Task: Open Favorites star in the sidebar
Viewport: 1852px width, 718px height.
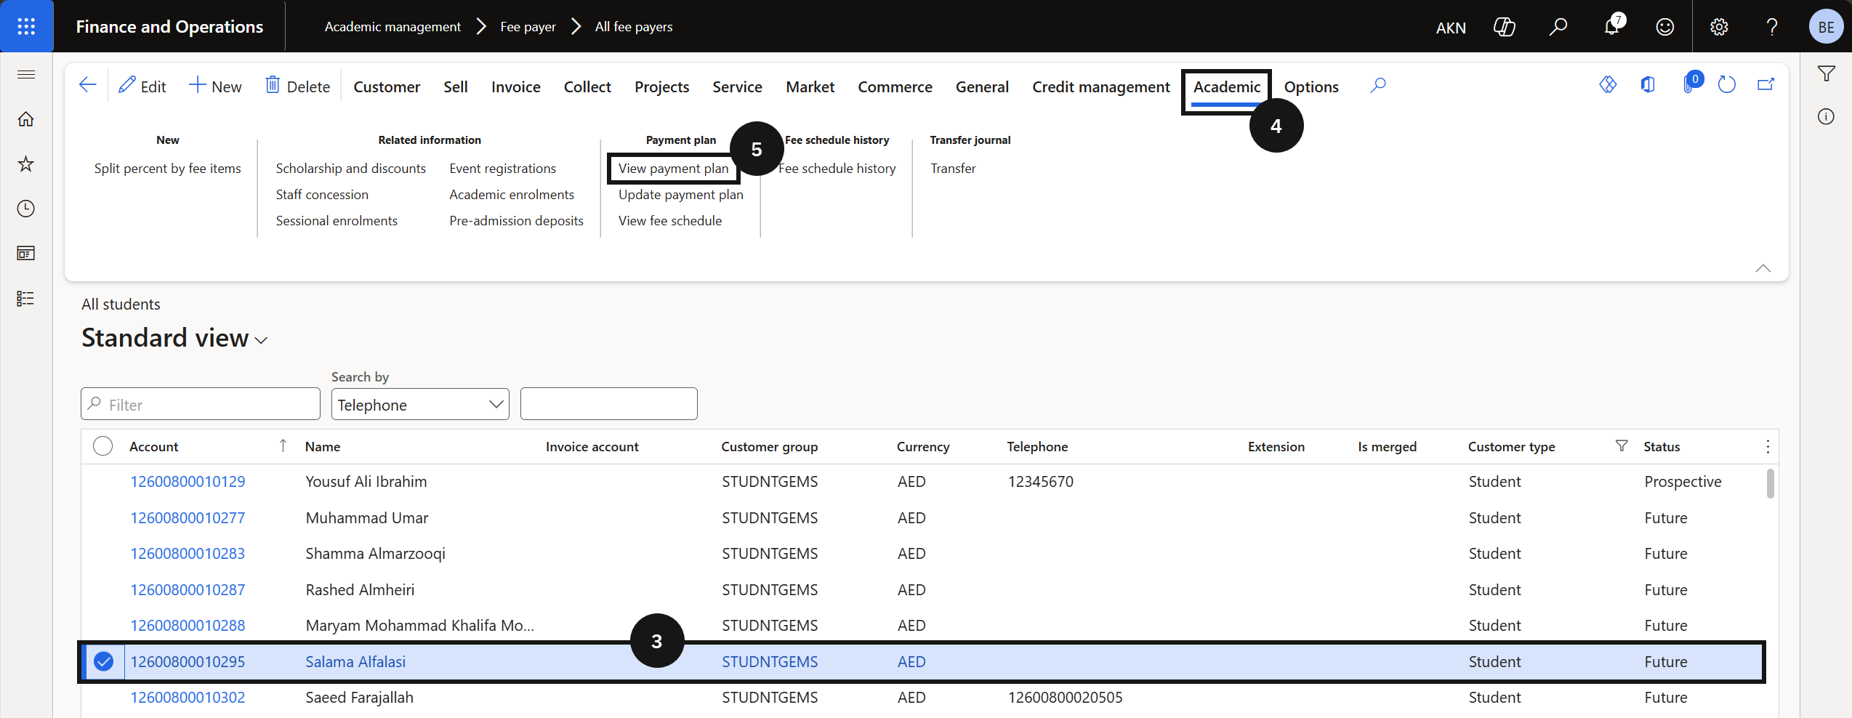Action: pyautogui.click(x=26, y=164)
